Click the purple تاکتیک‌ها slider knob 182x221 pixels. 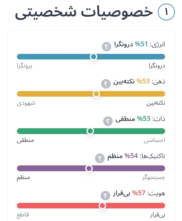[89, 168]
